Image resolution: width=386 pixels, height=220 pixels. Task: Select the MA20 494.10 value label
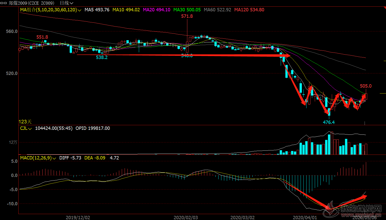pos(157,10)
